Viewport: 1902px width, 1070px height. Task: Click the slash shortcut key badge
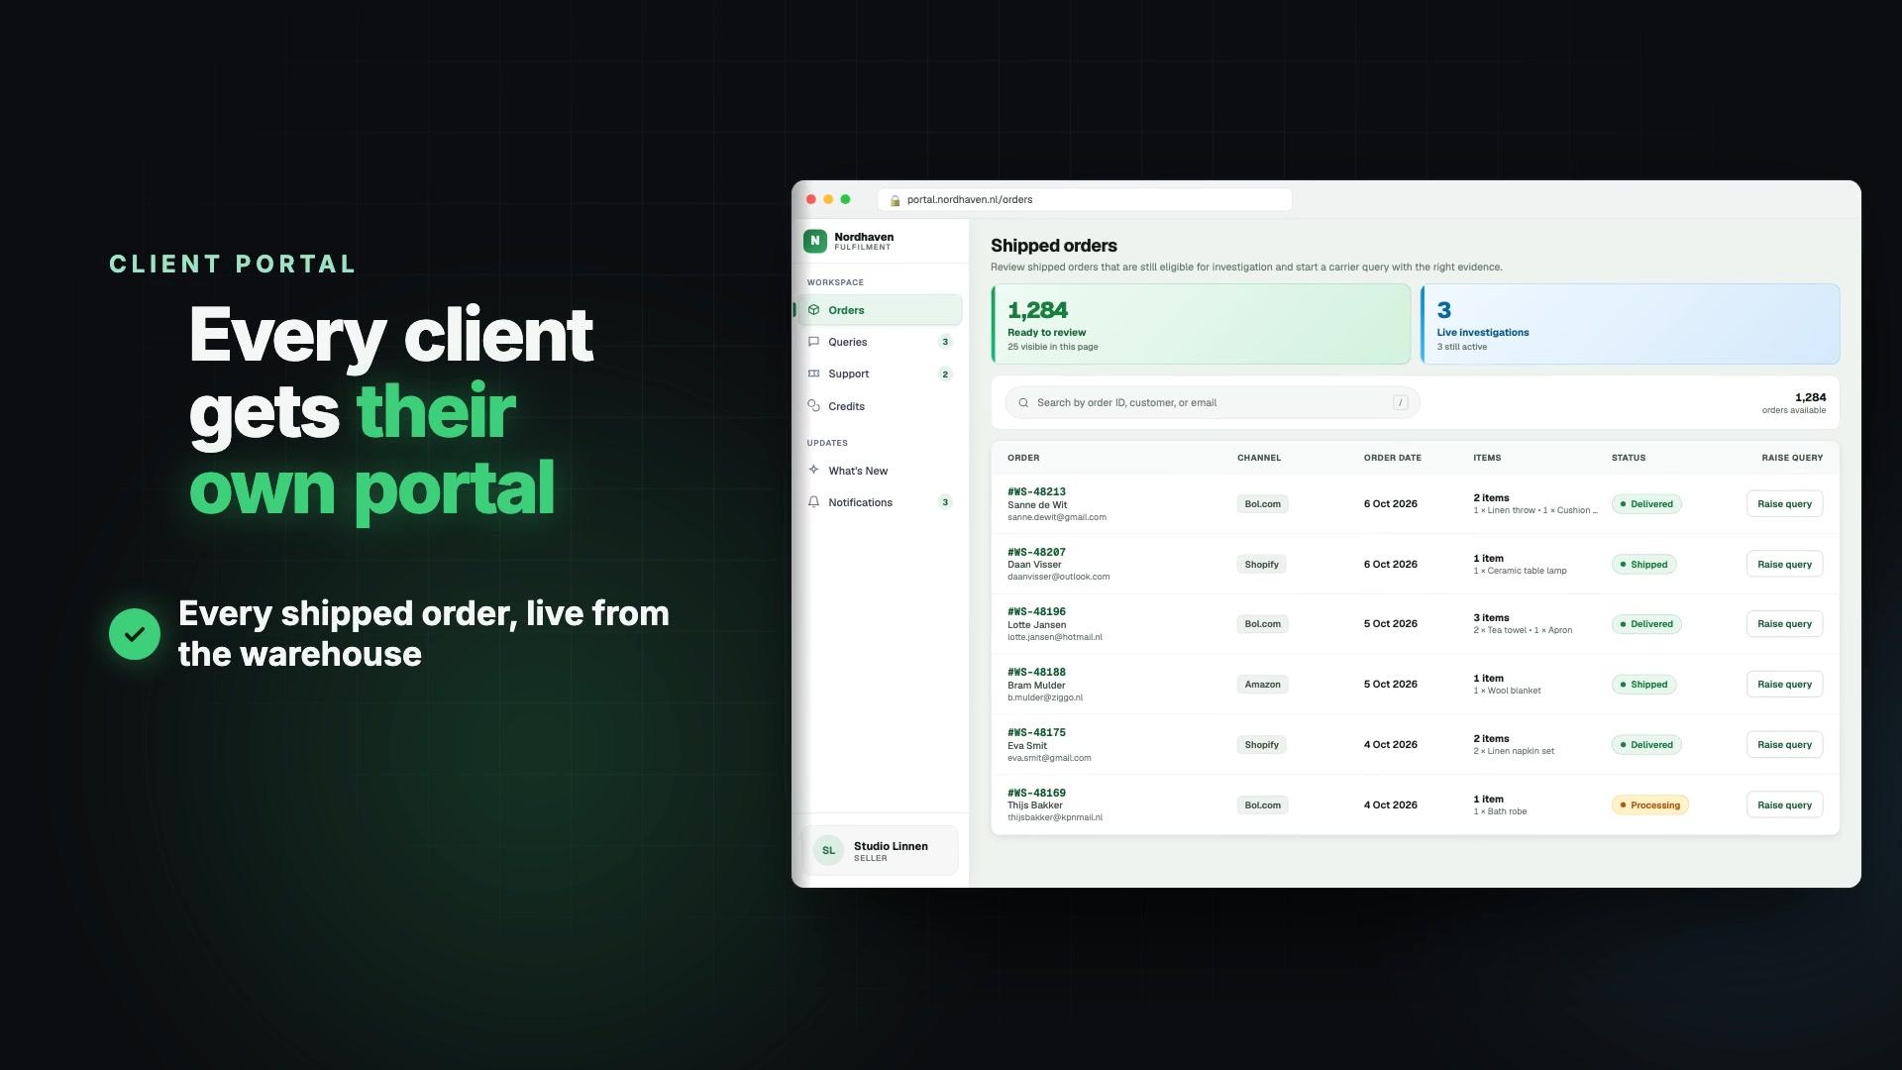click(x=1400, y=402)
